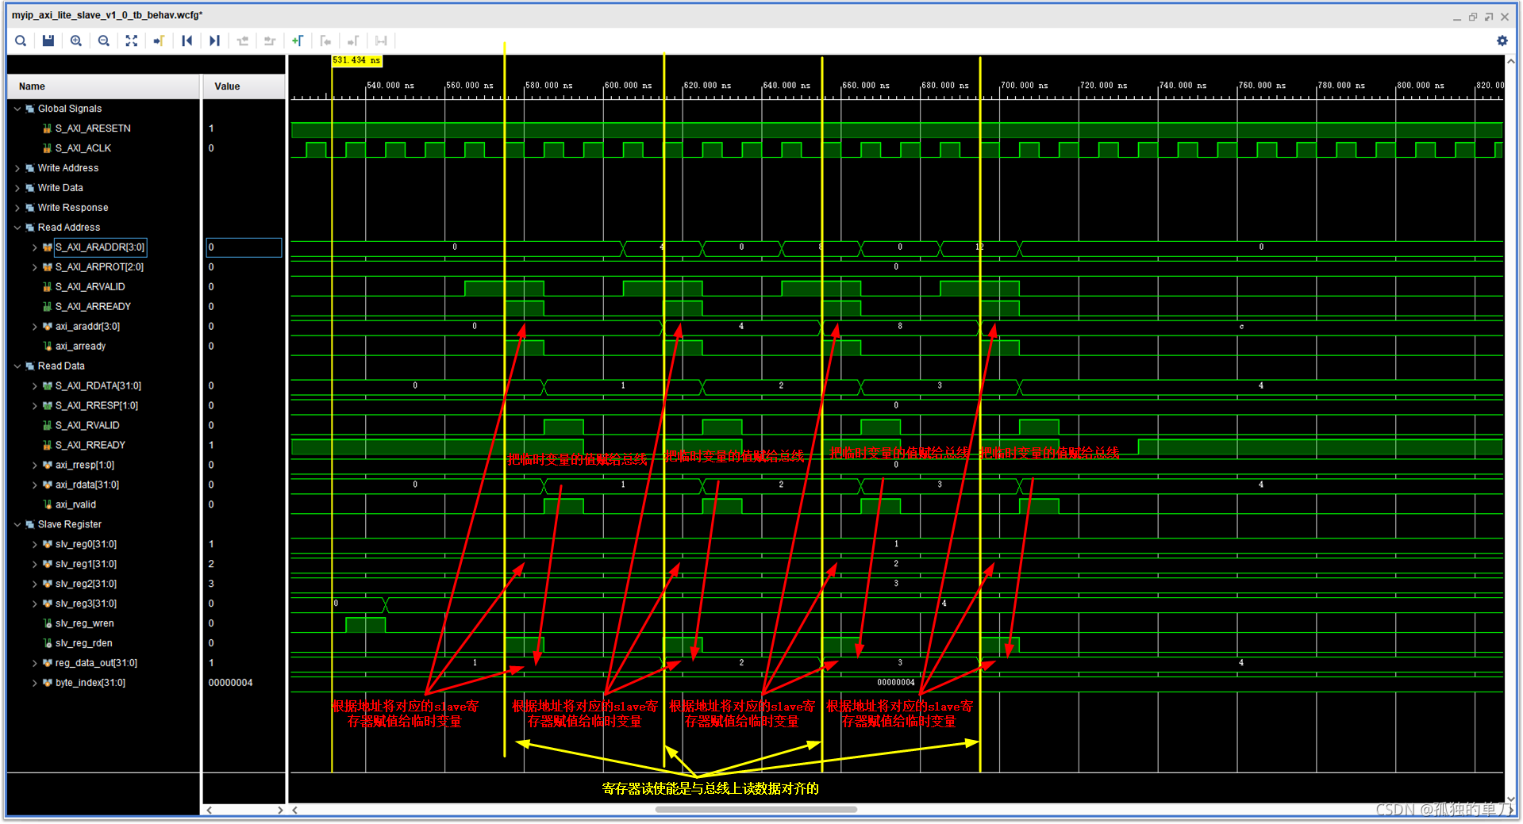Click value 00000004 of byte_index
This screenshot has width=1523, height=824.
pyautogui.click(x=230, y=683)
